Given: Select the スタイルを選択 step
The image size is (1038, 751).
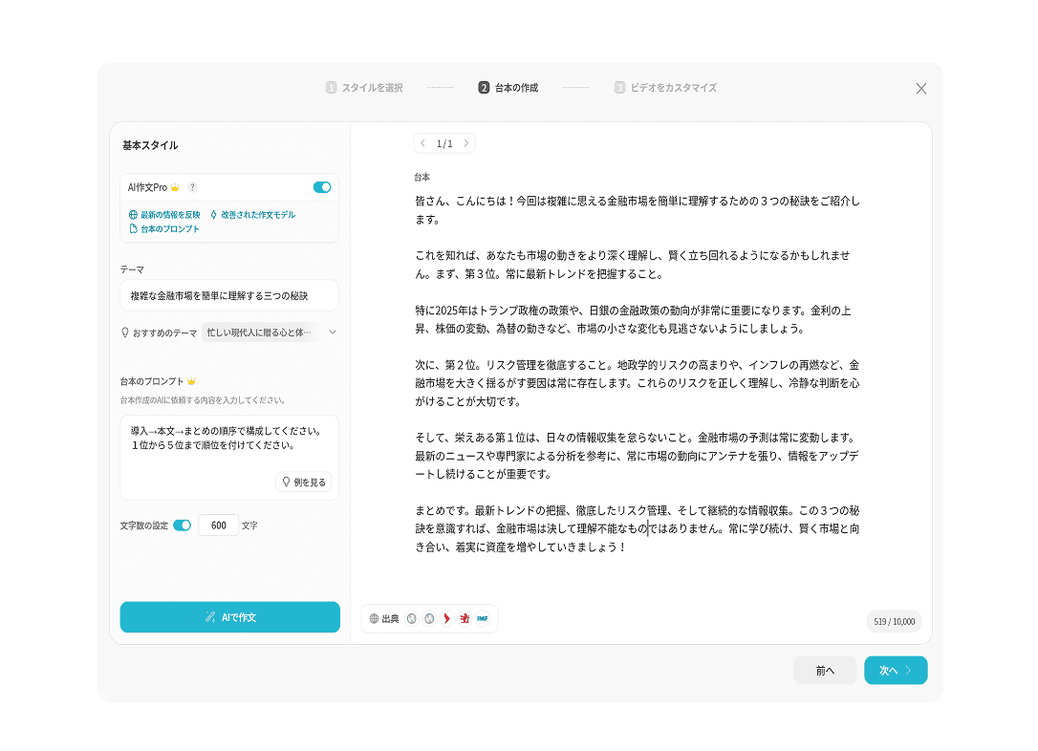Looking at the screenshot, I should click(x=364, y=88).
